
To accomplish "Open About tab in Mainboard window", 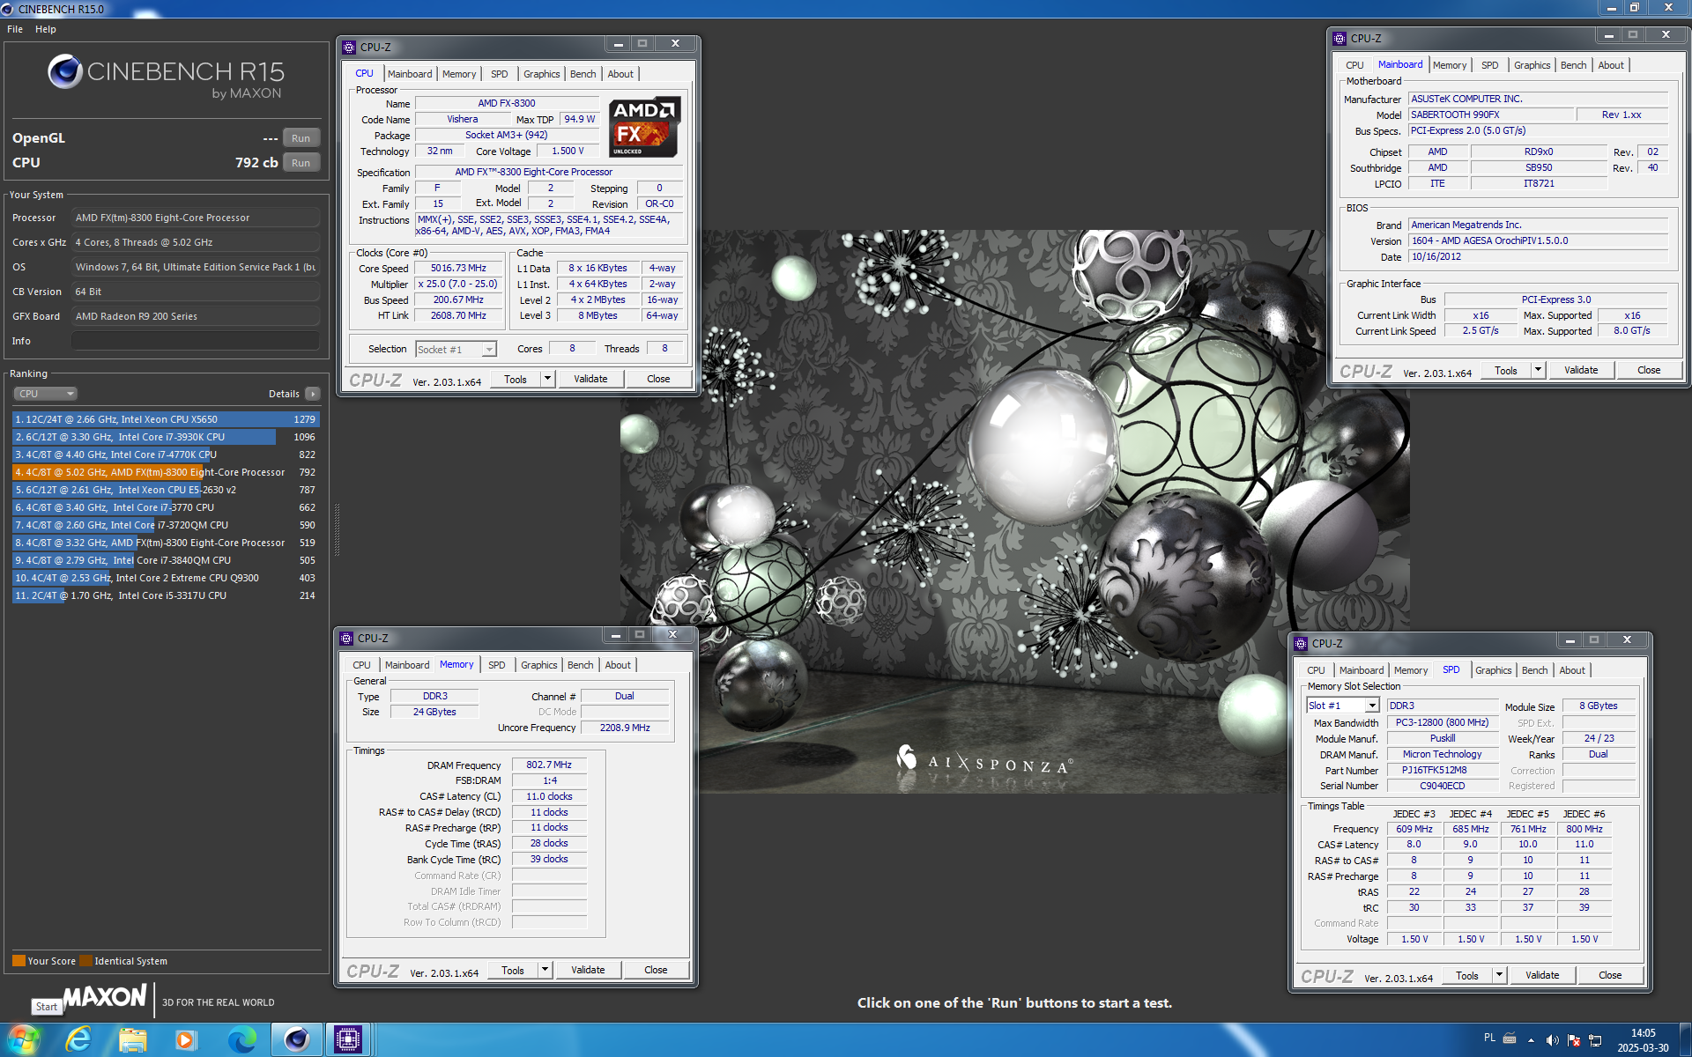I will point(1611,65).
